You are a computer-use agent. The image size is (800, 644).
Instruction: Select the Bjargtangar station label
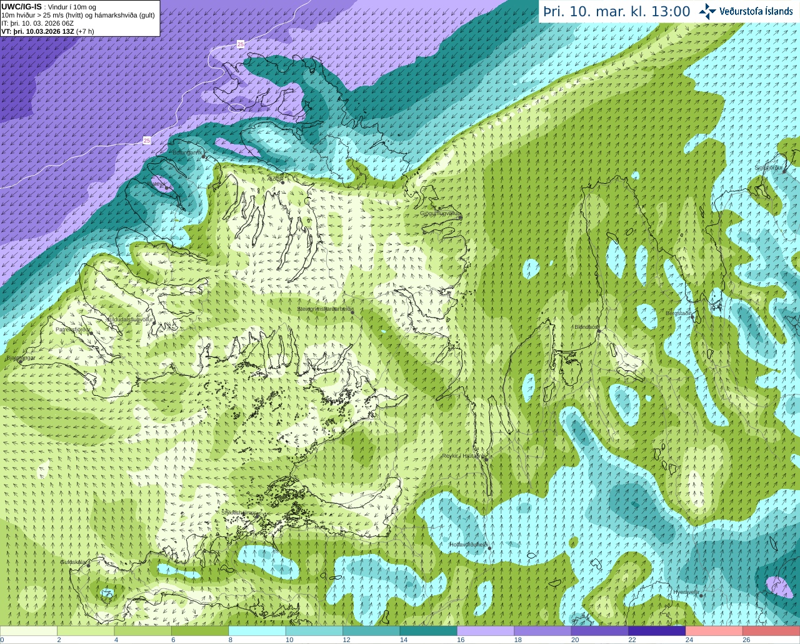click(21, 358)
